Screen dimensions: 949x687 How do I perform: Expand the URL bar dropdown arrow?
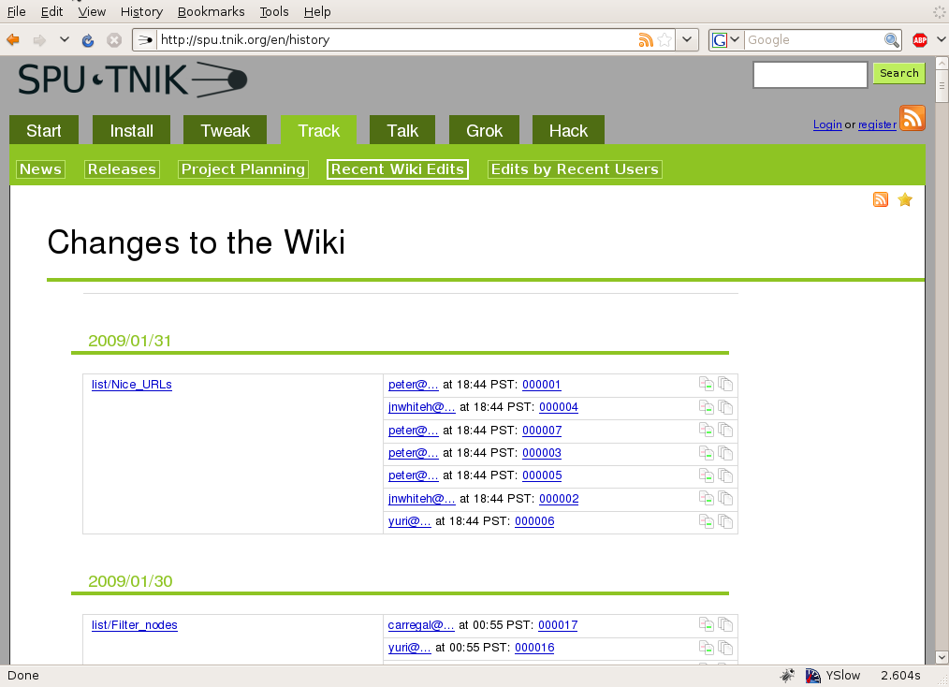(x=688, y=40)
